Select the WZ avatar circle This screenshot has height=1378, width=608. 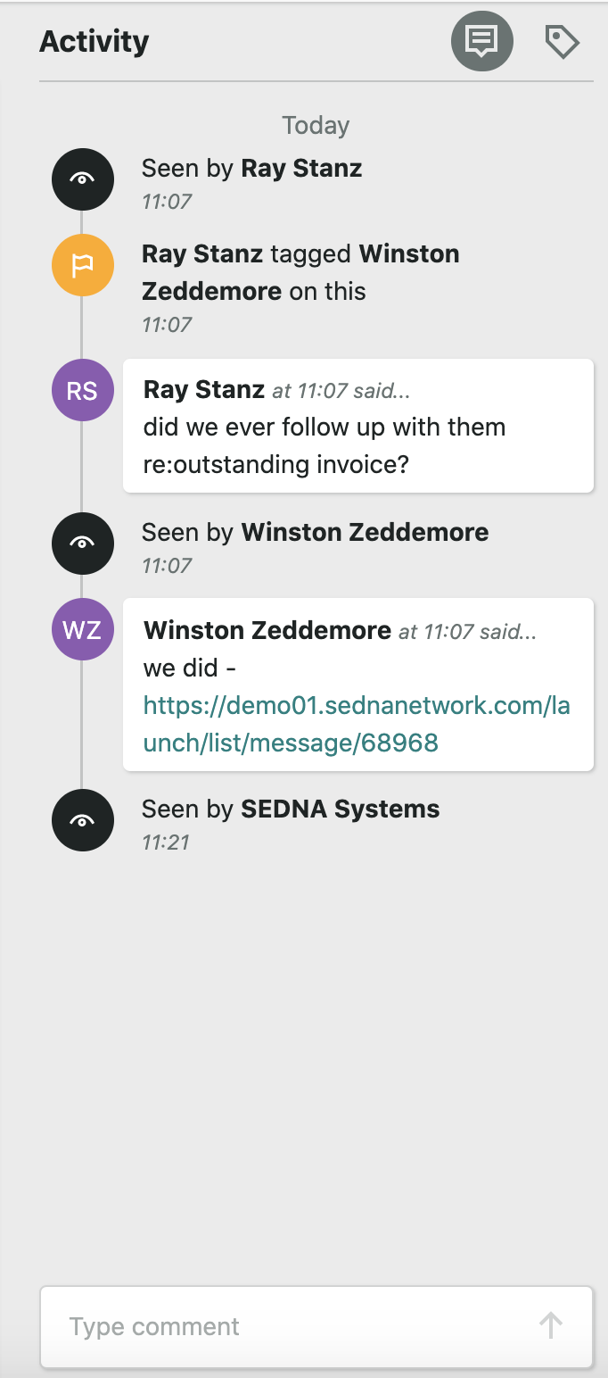coord(83,629)
